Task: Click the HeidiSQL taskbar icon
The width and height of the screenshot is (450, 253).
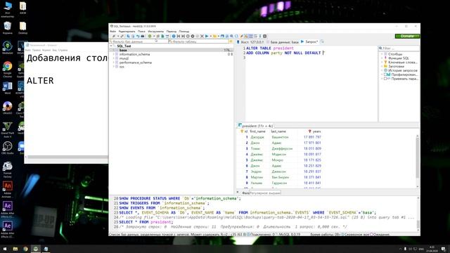Action: [x=36, y=249]
